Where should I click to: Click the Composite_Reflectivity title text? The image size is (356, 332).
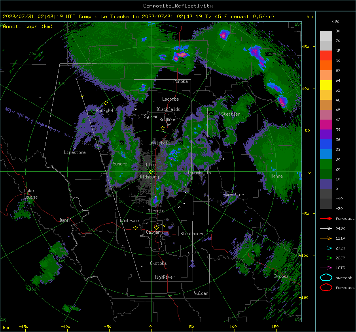pos(178,6)
